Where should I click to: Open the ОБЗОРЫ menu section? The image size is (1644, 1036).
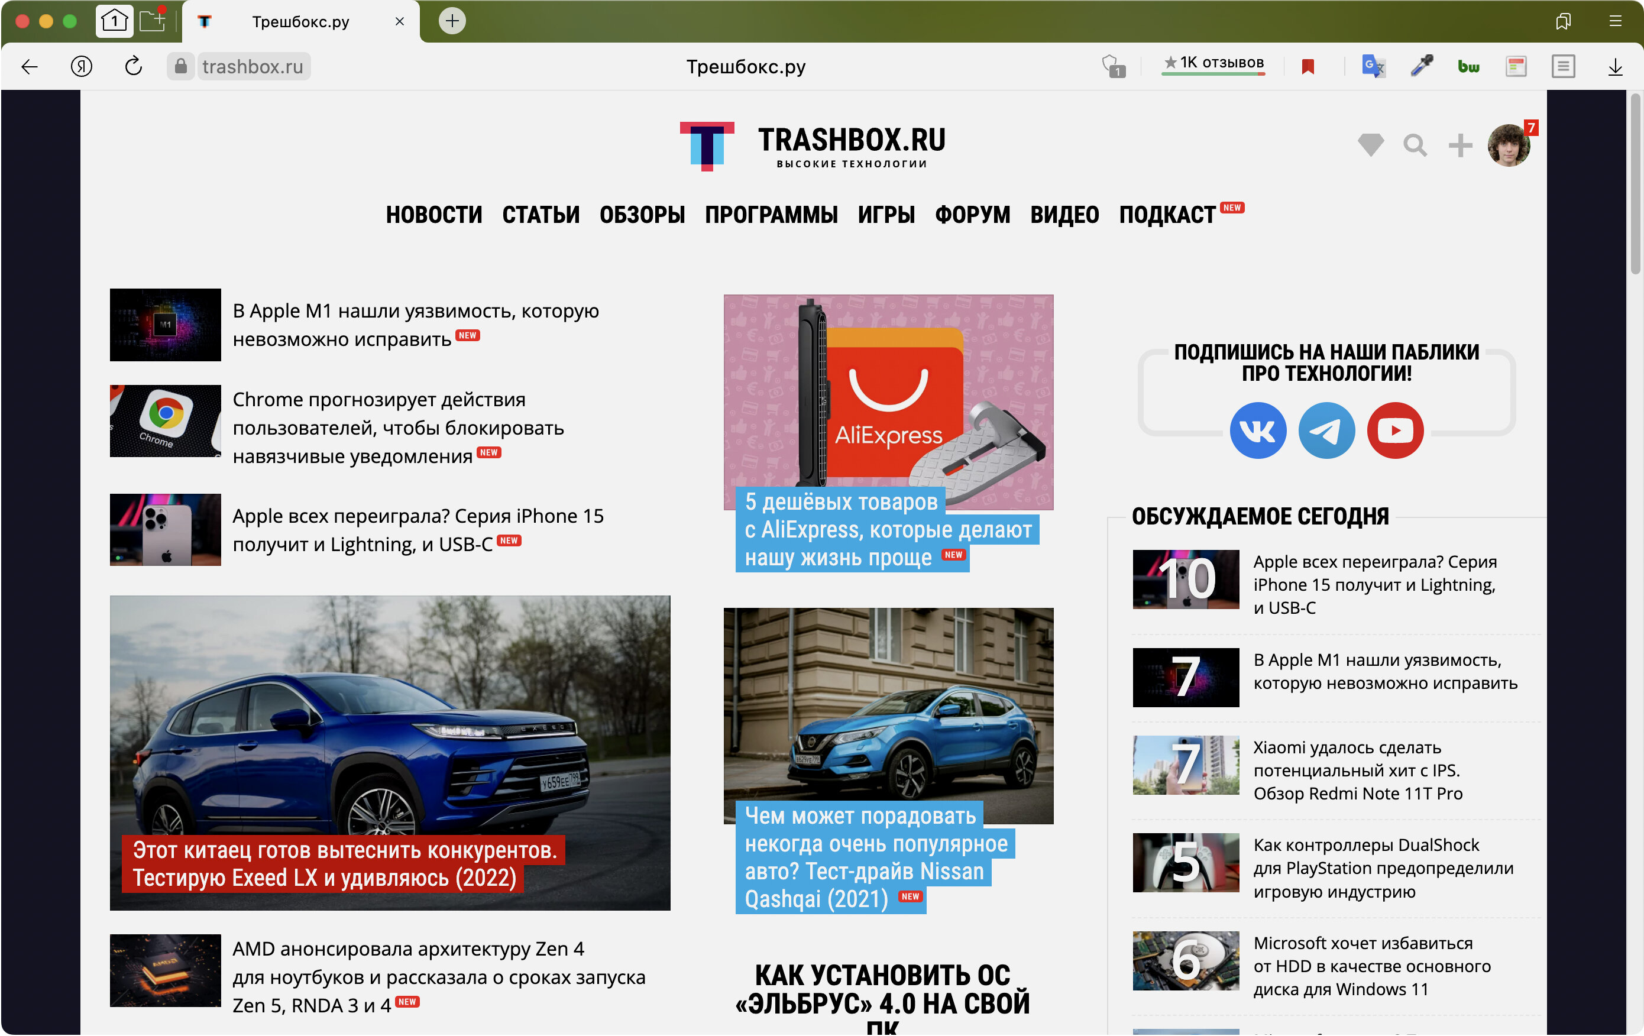coord(642,215)
